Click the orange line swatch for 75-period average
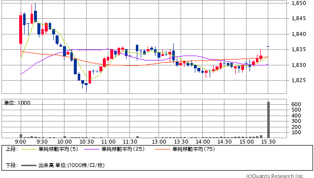 [x=162, y=149]
